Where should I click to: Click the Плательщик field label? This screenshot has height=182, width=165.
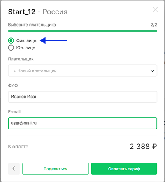(21, 59)
